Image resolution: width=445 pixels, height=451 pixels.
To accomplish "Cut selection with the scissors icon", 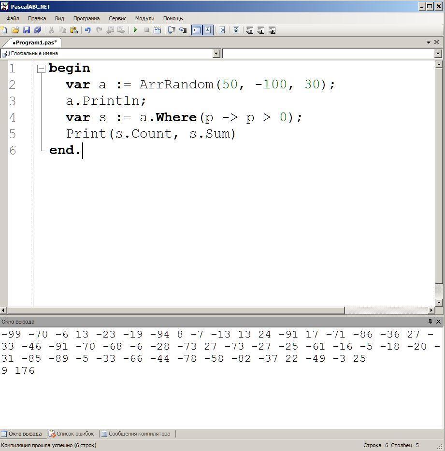I will tap(52, 30).
